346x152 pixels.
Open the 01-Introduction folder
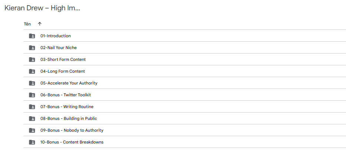[56, 36]
